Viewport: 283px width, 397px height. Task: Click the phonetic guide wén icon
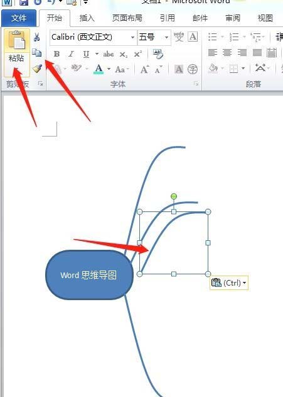click(179, 37)
